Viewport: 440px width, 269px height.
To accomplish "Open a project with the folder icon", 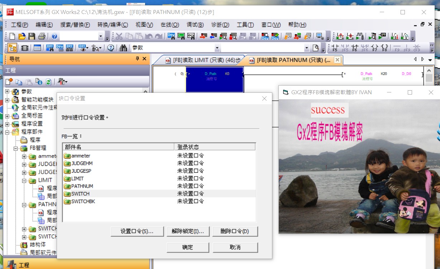I will point(22,36).
